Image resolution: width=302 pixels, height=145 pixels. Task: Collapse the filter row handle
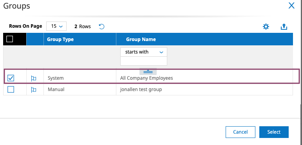click(148, 72)
